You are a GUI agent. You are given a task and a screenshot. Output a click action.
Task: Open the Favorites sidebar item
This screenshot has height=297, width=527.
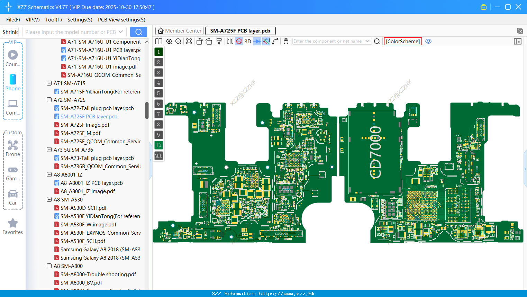click(x=13, y=227)
